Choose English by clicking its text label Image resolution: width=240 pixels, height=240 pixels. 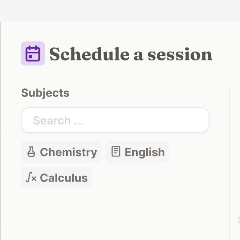coord(145,152)
